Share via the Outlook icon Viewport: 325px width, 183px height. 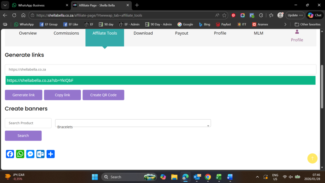(x=41, y=154)
